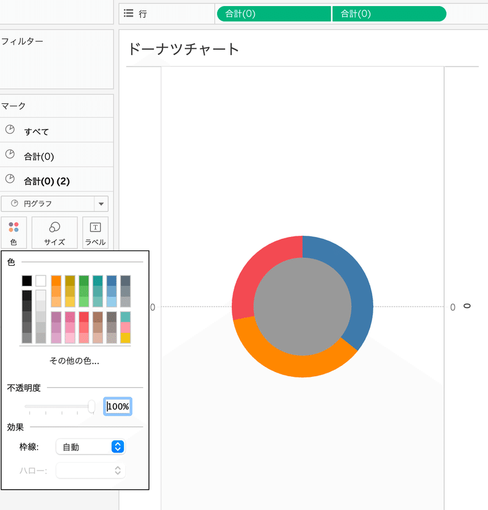Click the opacity slider handle

pos(91,407)
